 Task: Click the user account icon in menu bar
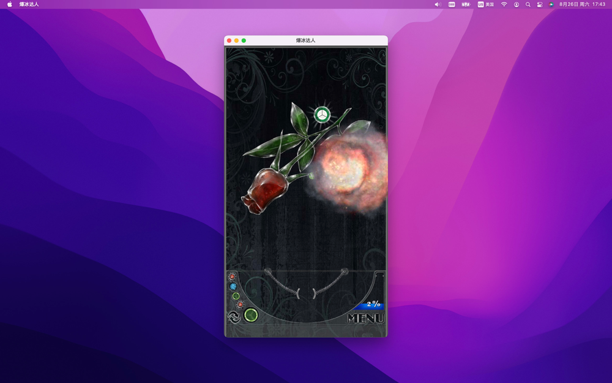pos(516,4)
